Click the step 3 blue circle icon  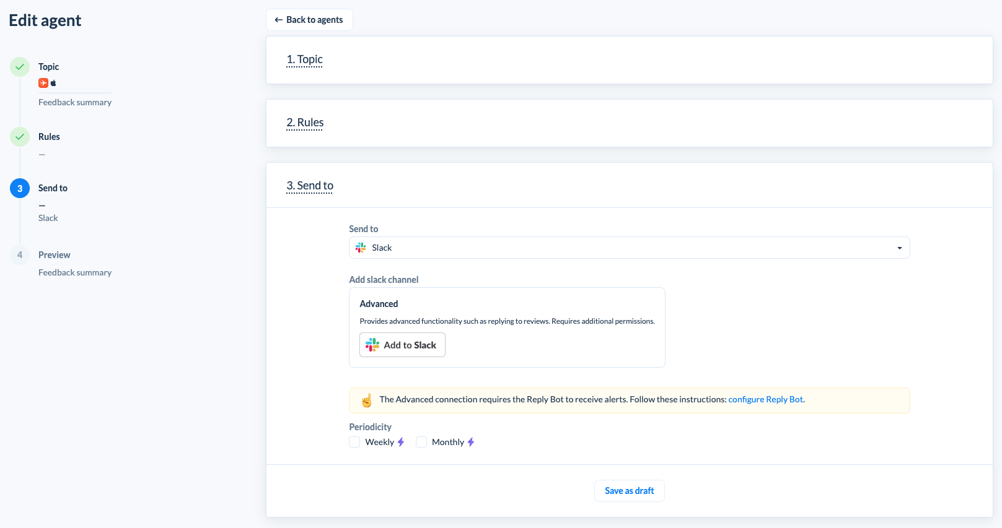pyautogui.click(x=20, y=188)
